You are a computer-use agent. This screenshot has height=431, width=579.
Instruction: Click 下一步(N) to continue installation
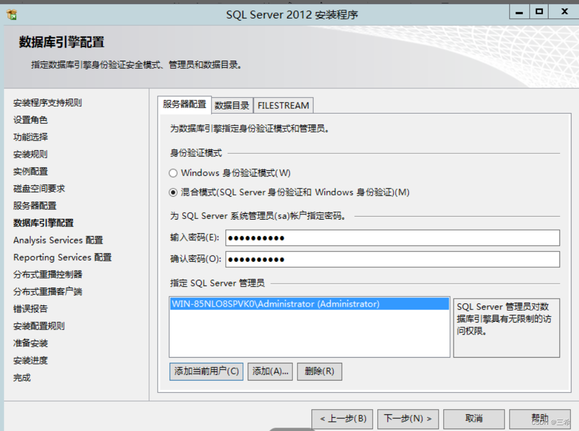click(x=408, y=418)
